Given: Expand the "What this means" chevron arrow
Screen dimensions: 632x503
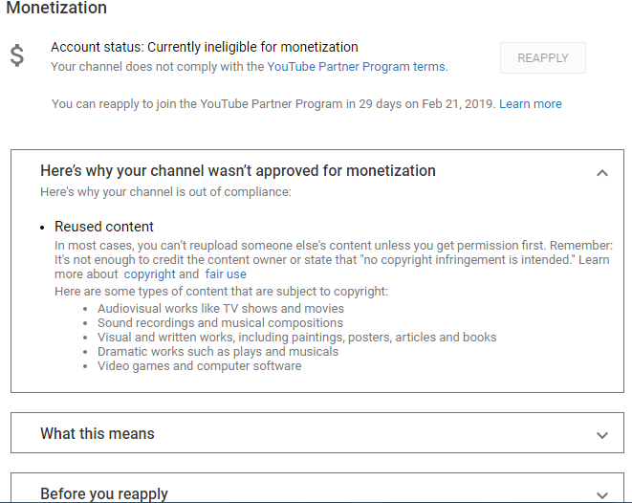Looking at the screenshot, I should tap(601, 435).
